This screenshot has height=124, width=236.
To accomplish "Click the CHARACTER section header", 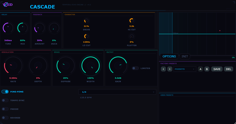I will click(70, 14).
